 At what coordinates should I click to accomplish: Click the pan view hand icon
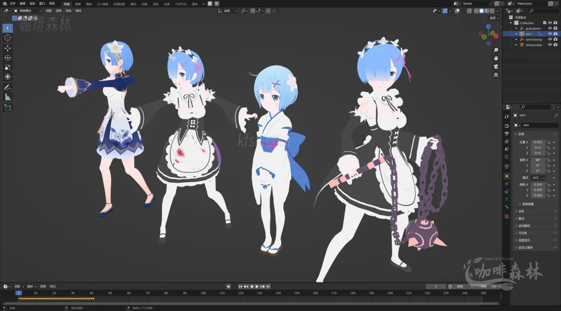(x=495, y=58)
